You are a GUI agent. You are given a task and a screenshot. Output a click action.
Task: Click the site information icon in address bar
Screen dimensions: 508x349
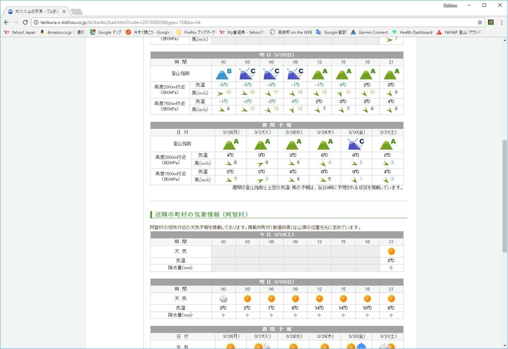36,22
